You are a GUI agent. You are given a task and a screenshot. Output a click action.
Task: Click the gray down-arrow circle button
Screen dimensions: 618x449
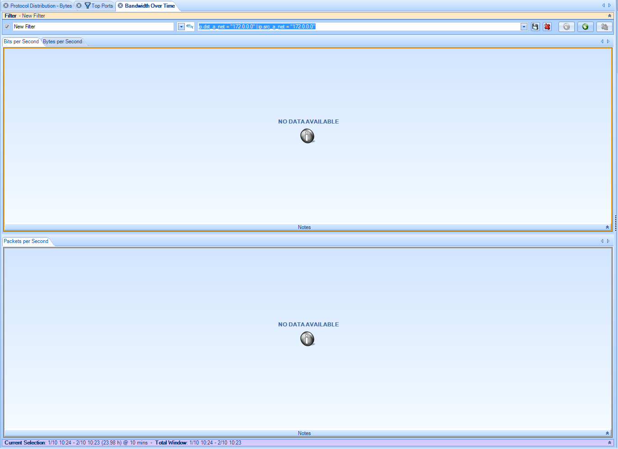(566, 27)
